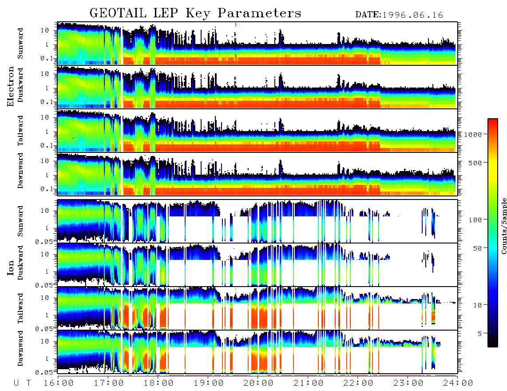Click the 0.05 tick of Ion Dawnward panel
Image resolution: width=507 pixels, height=391 pixels.
[44, 372]
